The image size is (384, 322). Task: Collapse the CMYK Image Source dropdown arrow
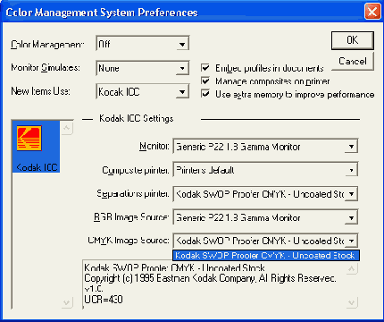pos(351,241)
